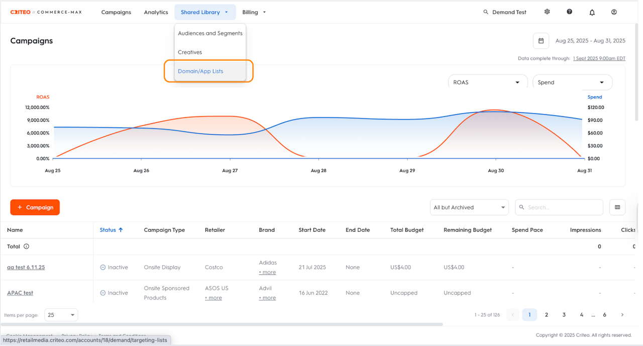Open the items per page dropdown
The height and width of the screenshot is (346, 643).
point(61,315)
